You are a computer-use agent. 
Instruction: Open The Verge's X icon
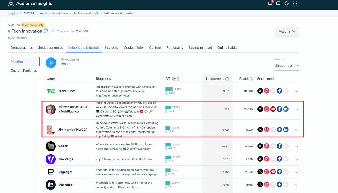click(x=260, y=159)
